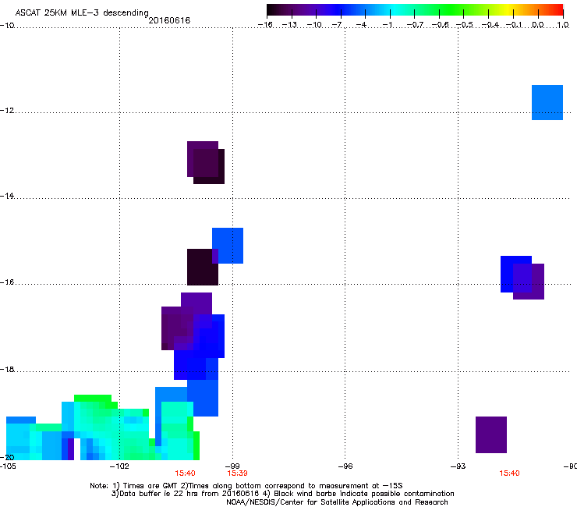
Task: Click the bright green block above the cyan cluster
Action: tap(93, 399)
